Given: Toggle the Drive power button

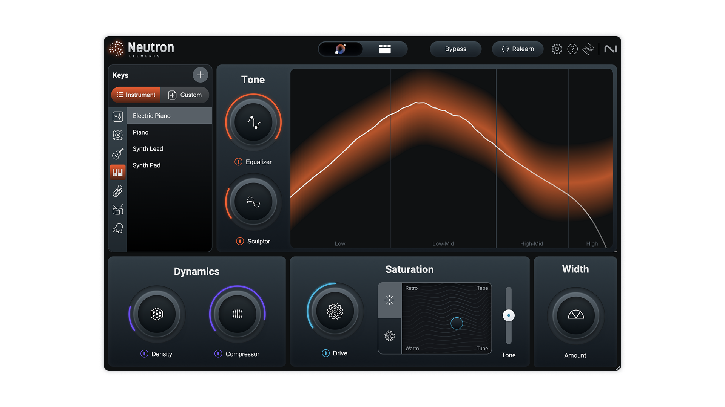Looking at the screenshot, I should click(x=325, y=353).
